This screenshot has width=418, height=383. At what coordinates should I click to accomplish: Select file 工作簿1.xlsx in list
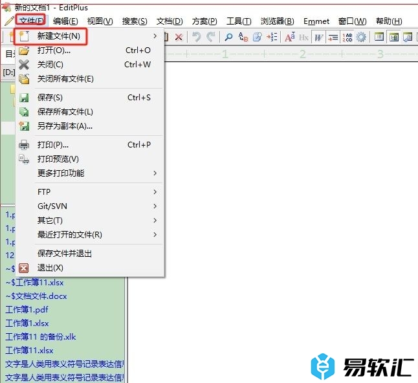(27, 323)
